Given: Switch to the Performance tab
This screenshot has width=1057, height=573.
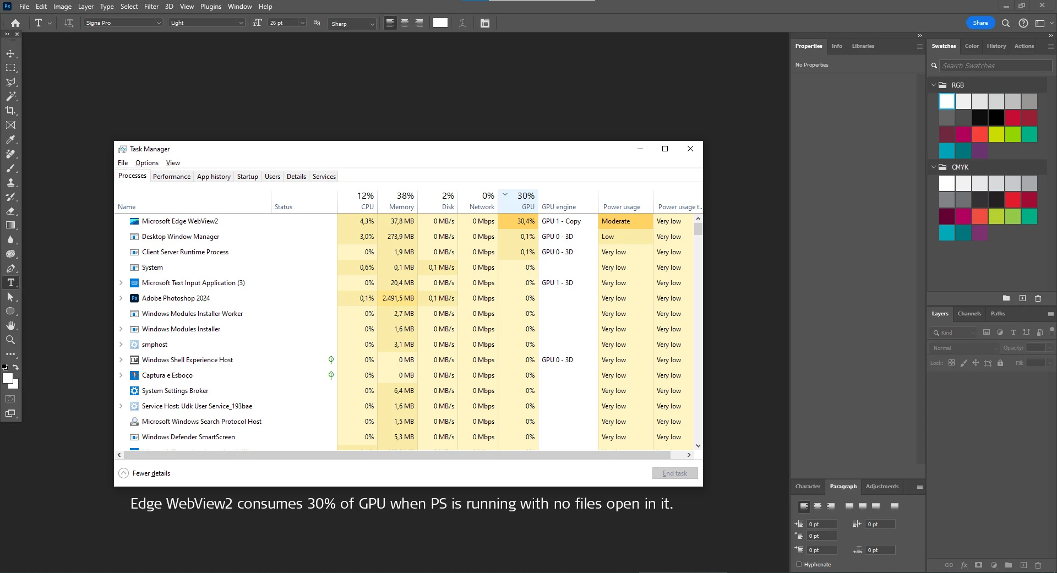Looking at the screenshot, I should (x=172, y=177).
